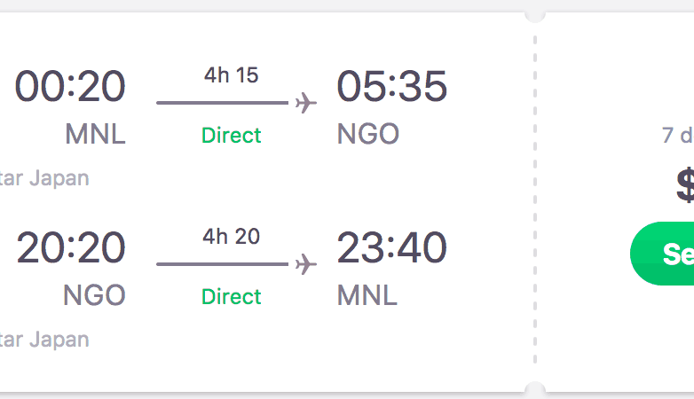This screenshot has height=399, width=694.
Task: Click the dashed ticket divider line
Action: (x=535, y=199)
